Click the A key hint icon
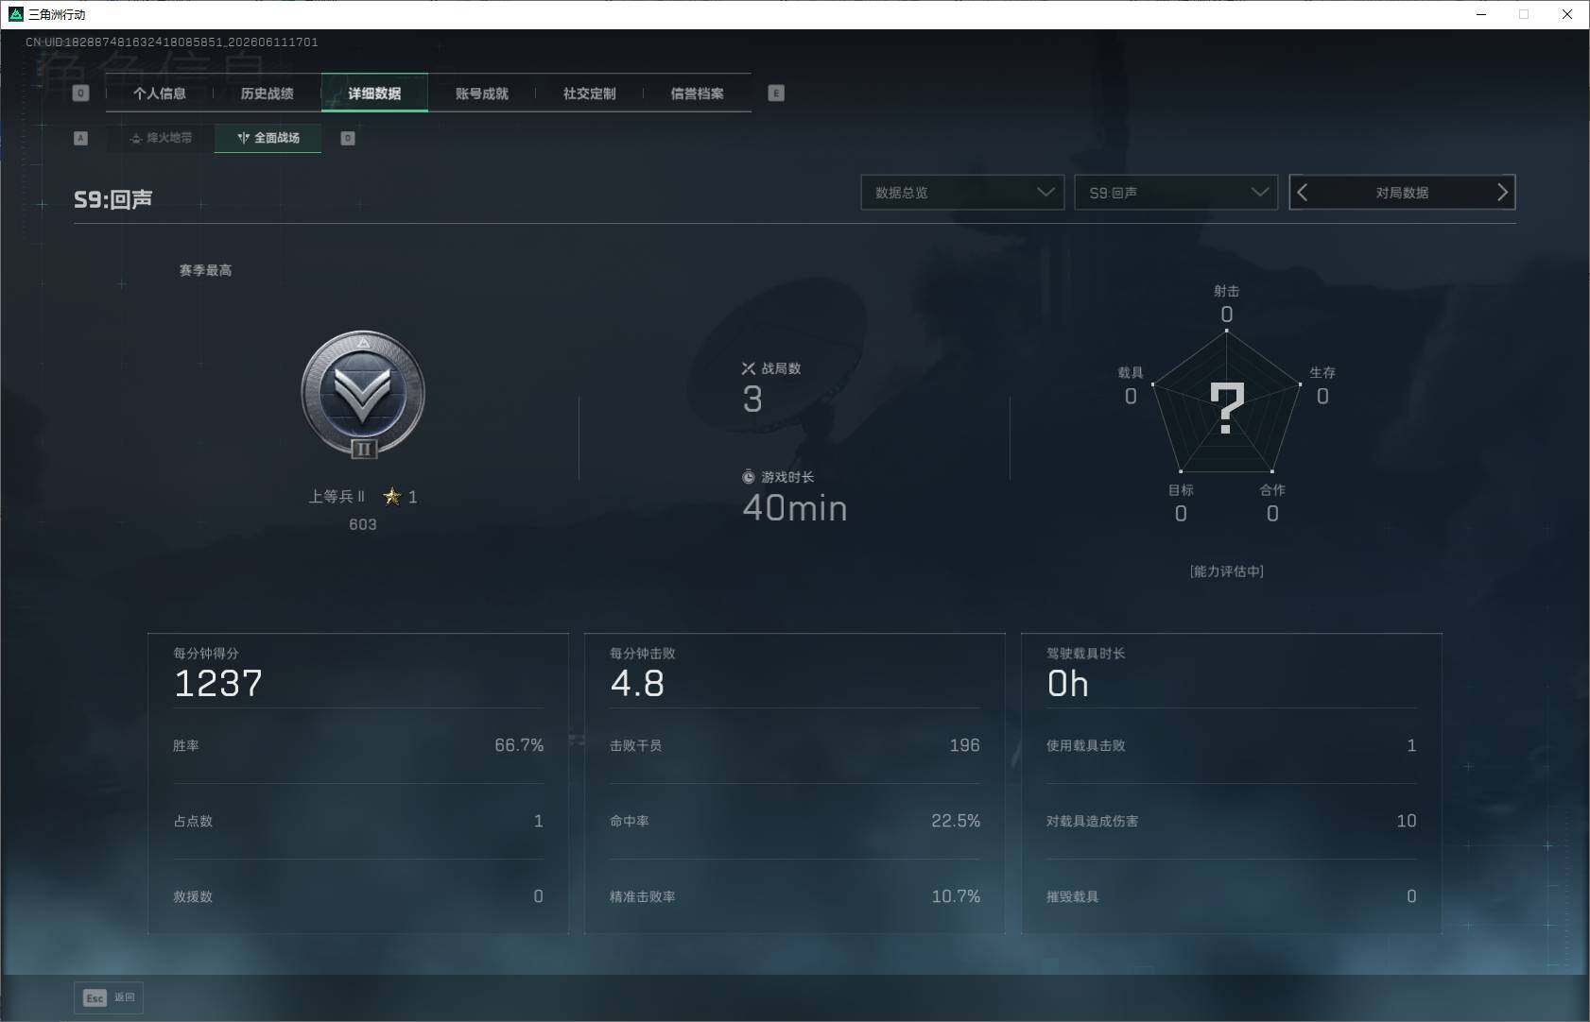 coord(80,138)
